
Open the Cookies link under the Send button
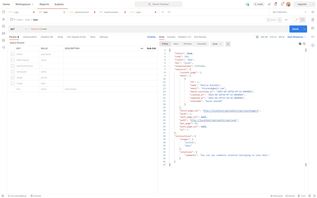[x=152, y=37]
